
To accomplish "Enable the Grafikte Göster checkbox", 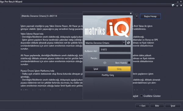I will tap(141, 96).
